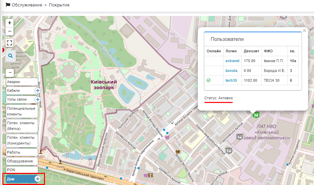This screenshot has width=314, height=185.
Task: Open the tech30 user login link
Action: coord(231,80)
